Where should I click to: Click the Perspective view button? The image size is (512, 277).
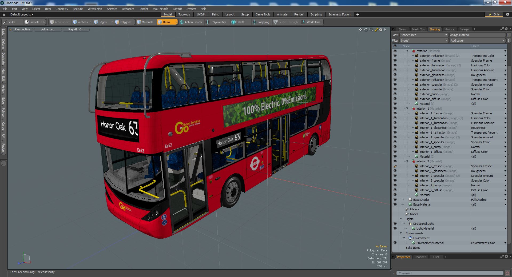(22, 30)
